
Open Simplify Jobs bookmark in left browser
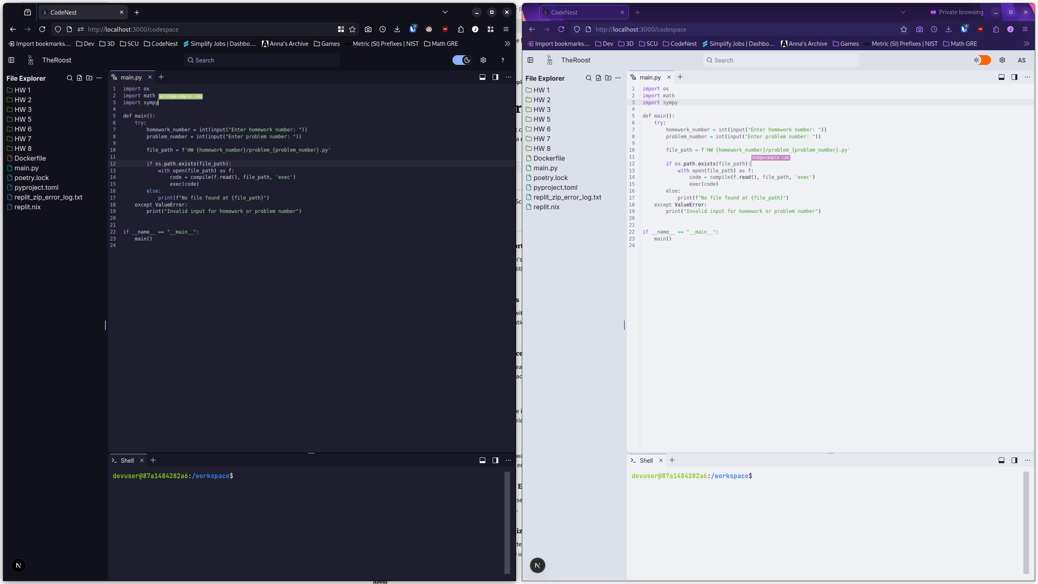coord(219,44)
